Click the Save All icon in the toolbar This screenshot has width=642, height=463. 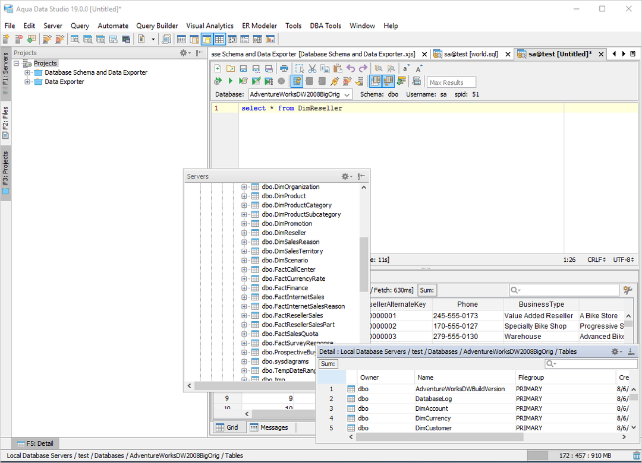point(269,68)
